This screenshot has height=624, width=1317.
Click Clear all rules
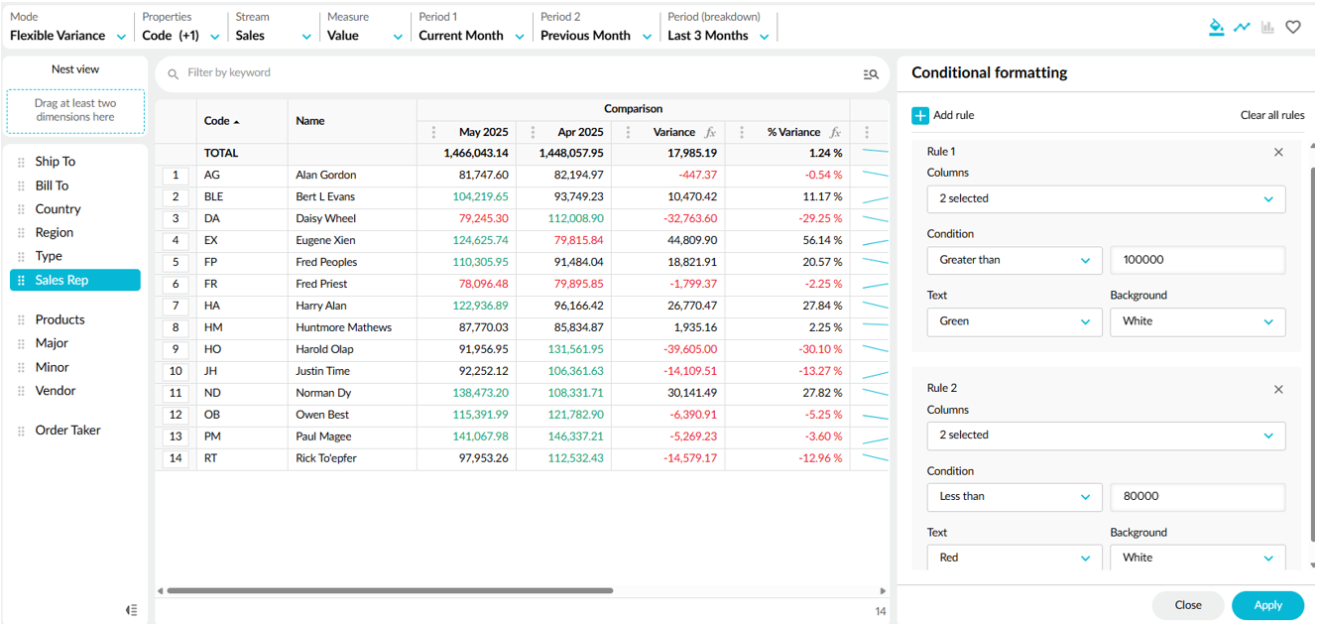point(1271,115)
